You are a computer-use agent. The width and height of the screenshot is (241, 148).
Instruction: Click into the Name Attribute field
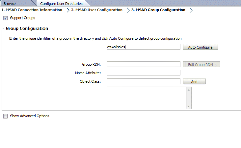click(x=143, y=73)
